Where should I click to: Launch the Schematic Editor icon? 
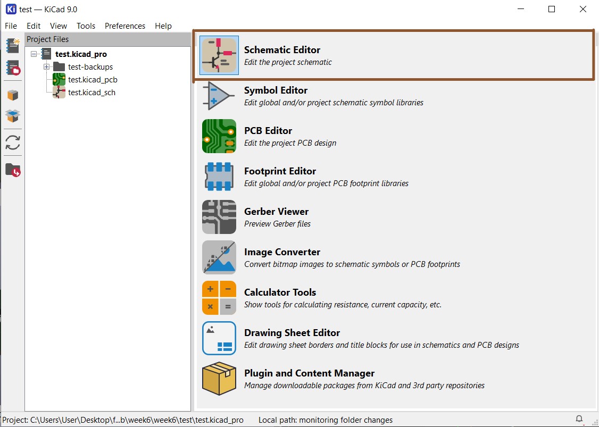[219, 55]
